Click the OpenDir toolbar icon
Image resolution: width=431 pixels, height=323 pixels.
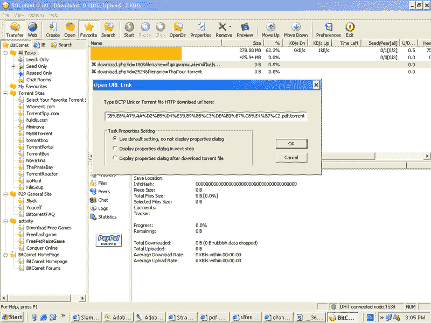(x=177, y=29)
